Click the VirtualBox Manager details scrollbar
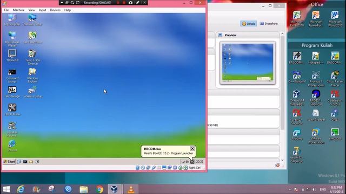346x194 pixels. pos(282,82)
